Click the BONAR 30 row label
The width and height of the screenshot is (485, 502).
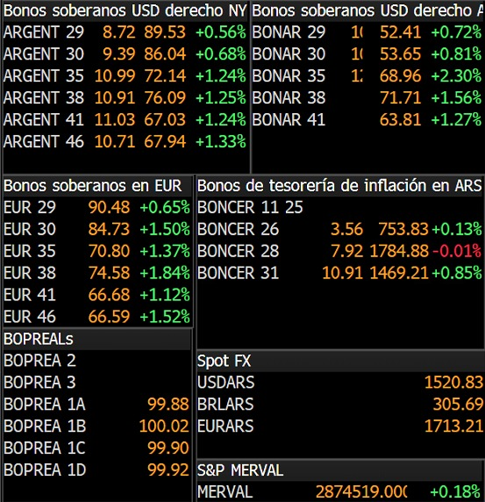point(289,54)
